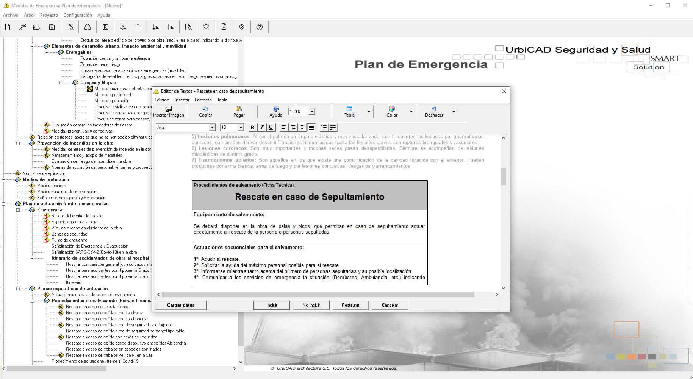Screen dimensions: 693x379
Task: Click the binoculars search icon
Action: [88, 27]
